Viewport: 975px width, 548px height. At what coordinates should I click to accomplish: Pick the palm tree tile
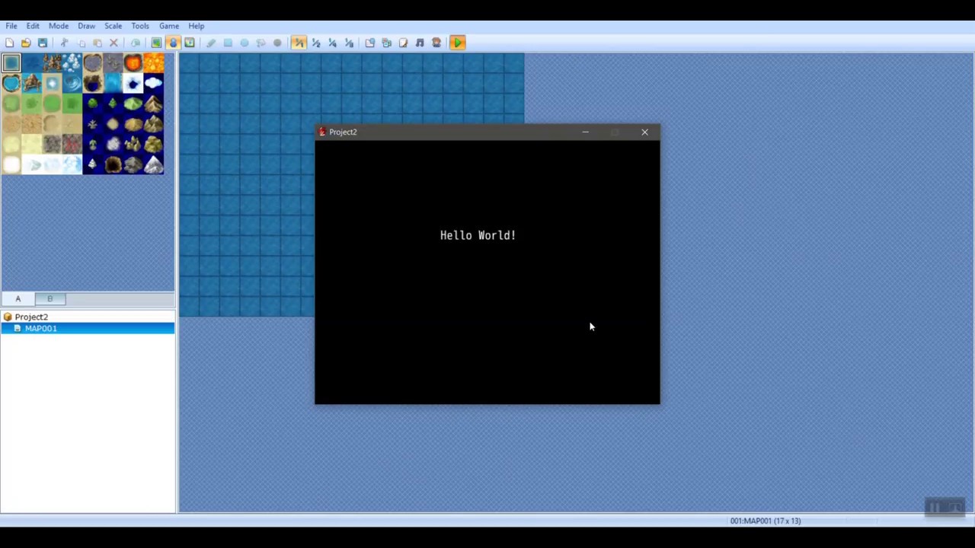92,145
